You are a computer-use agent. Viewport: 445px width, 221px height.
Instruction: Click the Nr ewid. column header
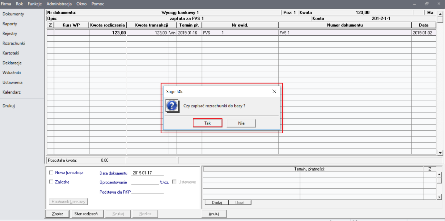click(240, 25)
